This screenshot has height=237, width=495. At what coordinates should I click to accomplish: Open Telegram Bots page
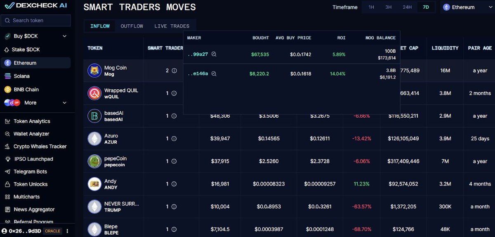click(x=31, y=172)
